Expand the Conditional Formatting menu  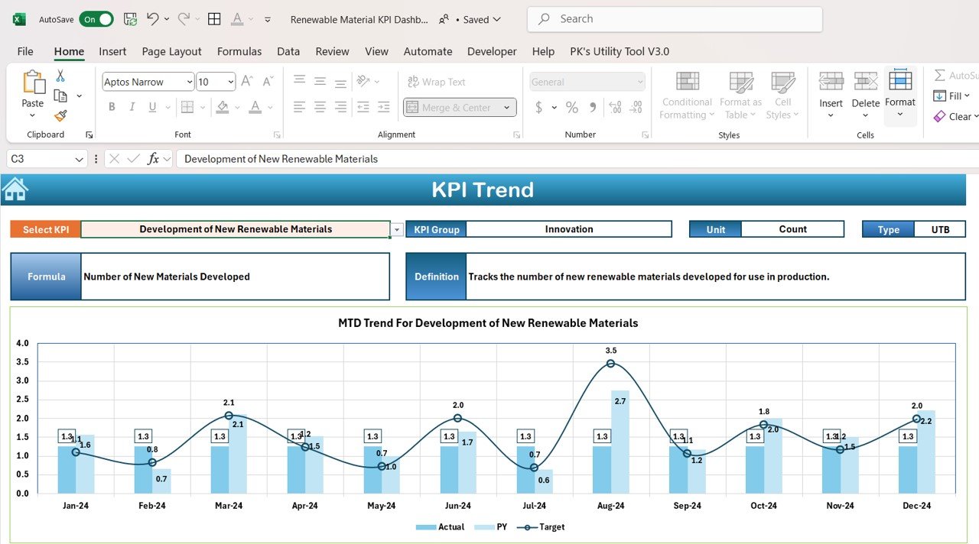[x=687, y=96]
